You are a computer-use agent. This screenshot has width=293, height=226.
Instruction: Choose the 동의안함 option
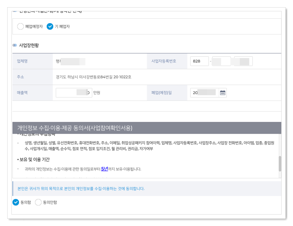[x=37, y=202]
